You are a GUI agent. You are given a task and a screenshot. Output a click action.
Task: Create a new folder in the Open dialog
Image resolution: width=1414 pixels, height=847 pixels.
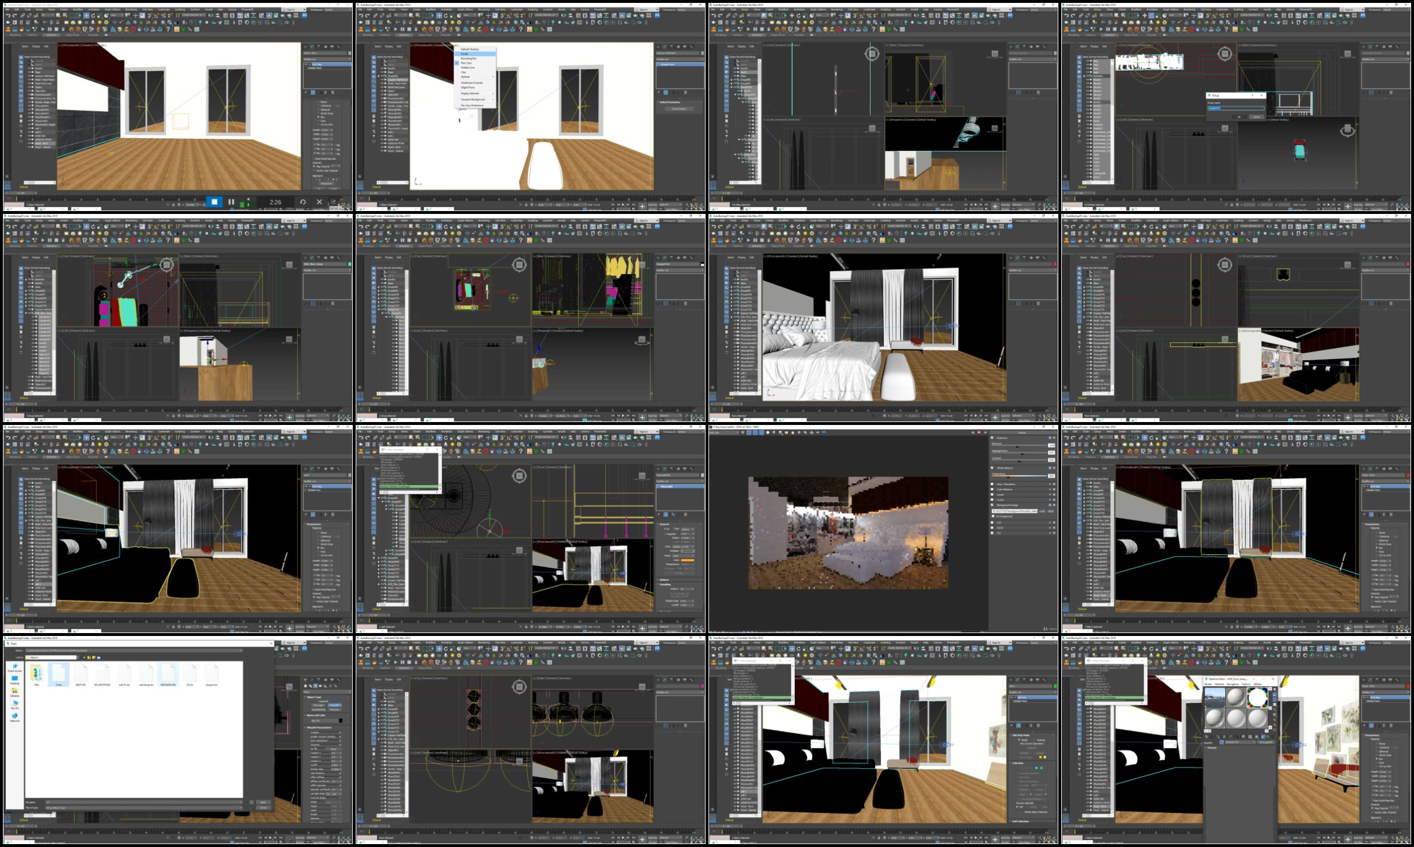click(x=94, y=658)
